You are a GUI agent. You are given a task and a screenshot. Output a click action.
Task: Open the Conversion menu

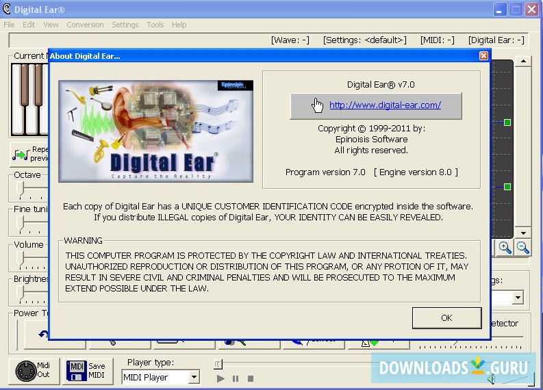tap(85, 25)
